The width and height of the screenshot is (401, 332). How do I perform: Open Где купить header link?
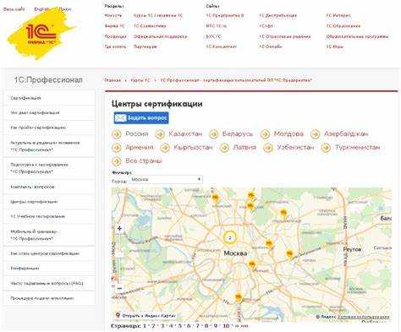click(115, 46)
